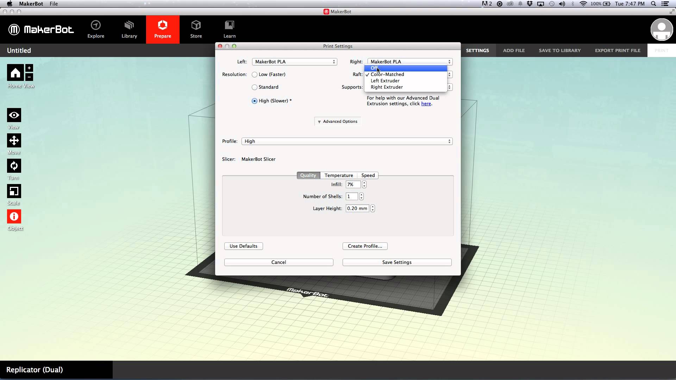Click SAVE TO LIBRARY

pyautogui.click(x=560, y=51)
